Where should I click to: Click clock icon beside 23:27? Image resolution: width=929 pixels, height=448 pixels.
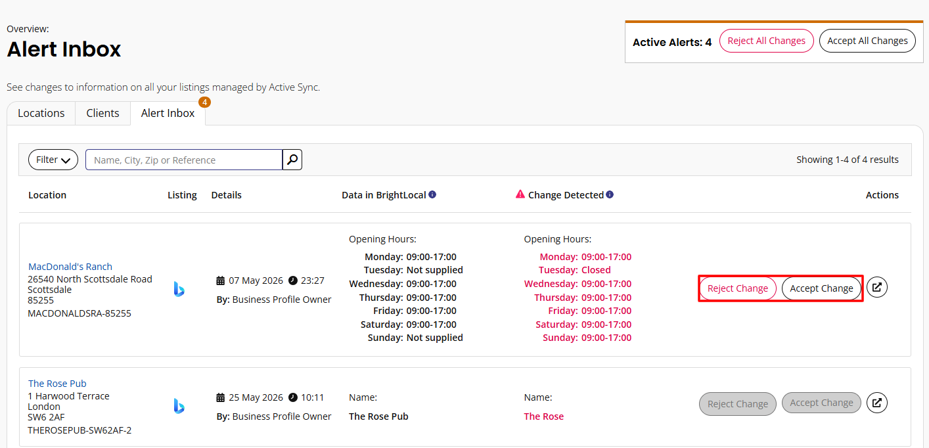(292, 280)
